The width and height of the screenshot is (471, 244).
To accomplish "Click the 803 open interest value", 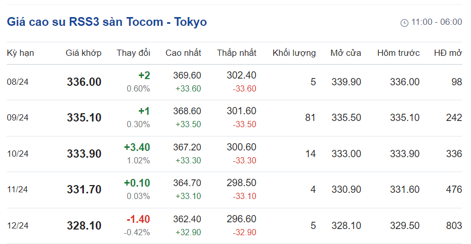I will (x=453, y=225).
